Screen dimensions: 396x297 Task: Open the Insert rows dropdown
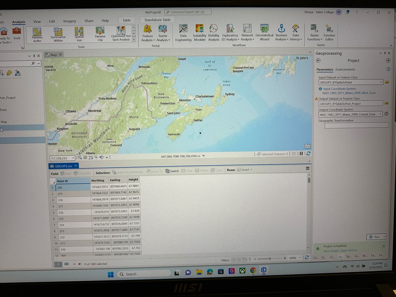[x=245, y=170]
